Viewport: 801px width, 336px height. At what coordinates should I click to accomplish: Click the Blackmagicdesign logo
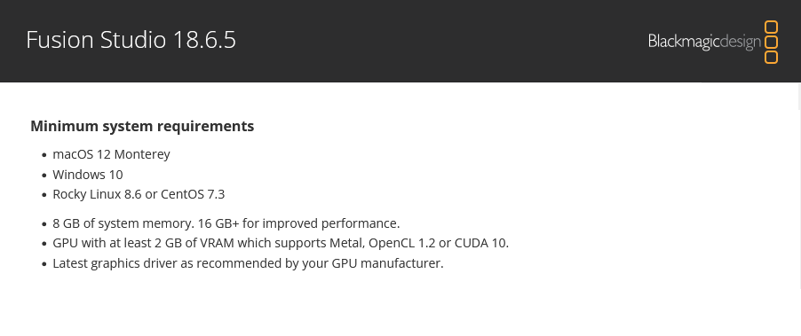pos(713,42)
